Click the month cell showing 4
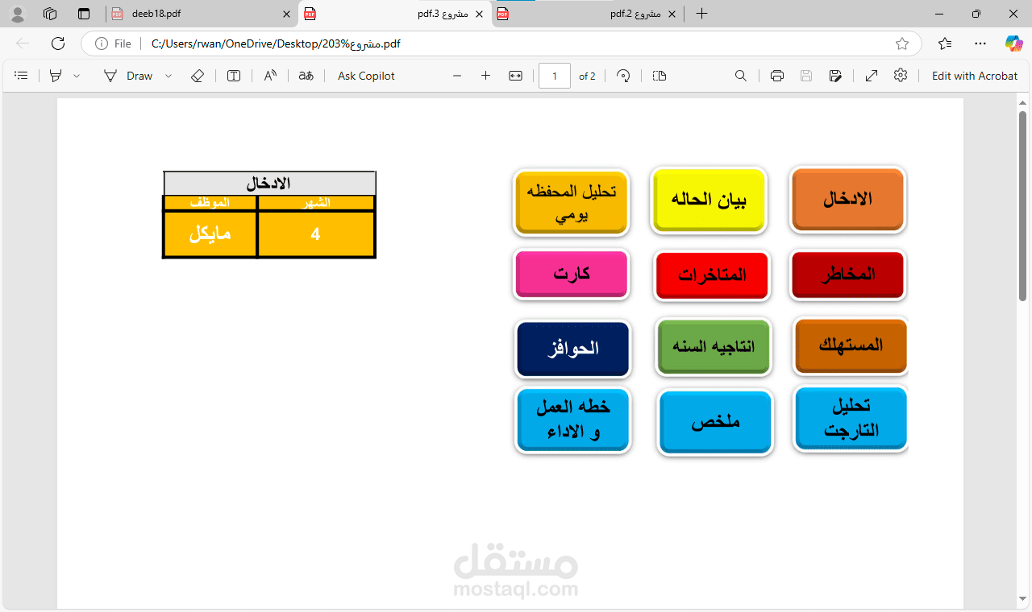1032x612 pixels. pyautogui.click(x=316, y=234)
